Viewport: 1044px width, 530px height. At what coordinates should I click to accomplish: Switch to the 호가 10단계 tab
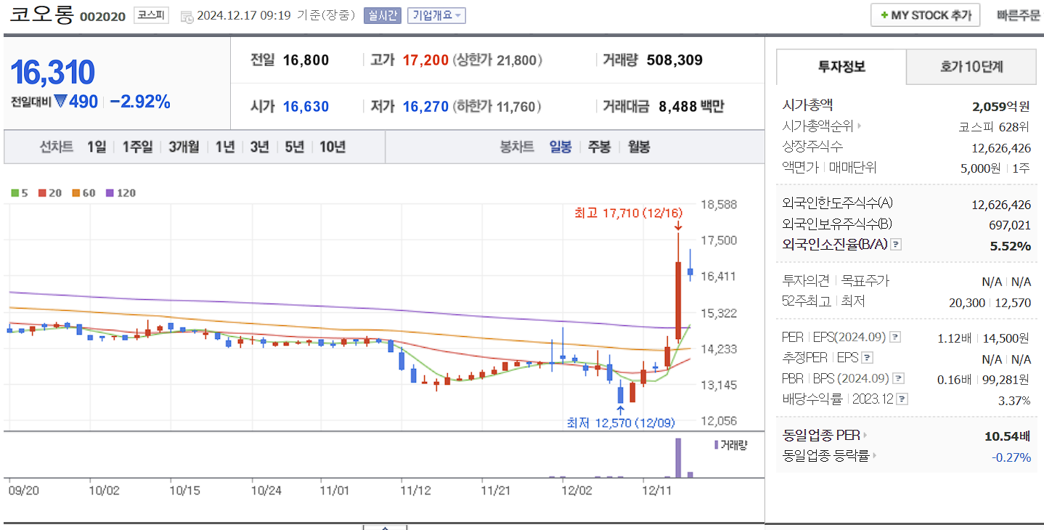(971, 65)
